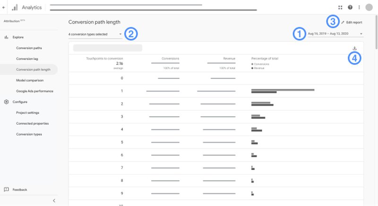Image resolution: width=378 pixels, height=206 pixels.
Task: Download the report via download icon
Action: tap(354, 48)
